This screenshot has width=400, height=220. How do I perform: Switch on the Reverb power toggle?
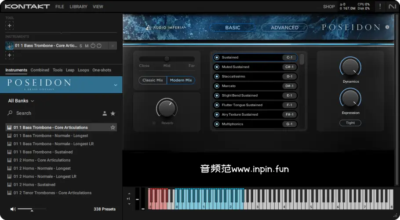[154, 123]
